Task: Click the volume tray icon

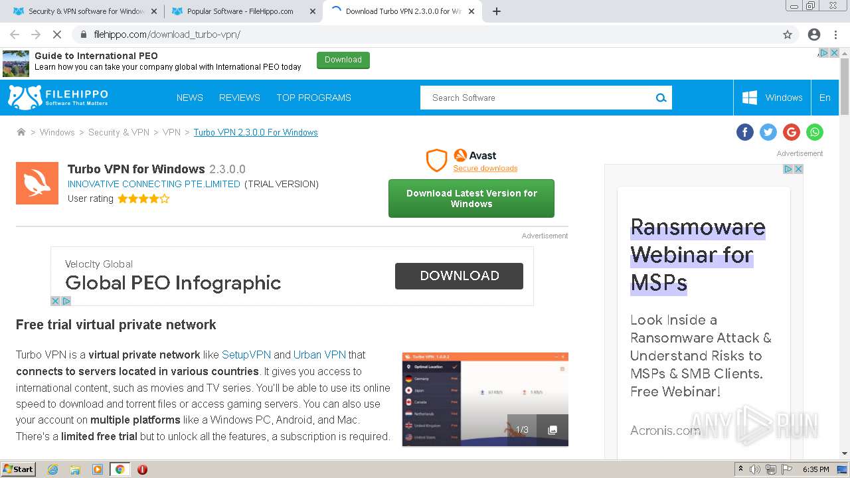Action: click(755, 469)
